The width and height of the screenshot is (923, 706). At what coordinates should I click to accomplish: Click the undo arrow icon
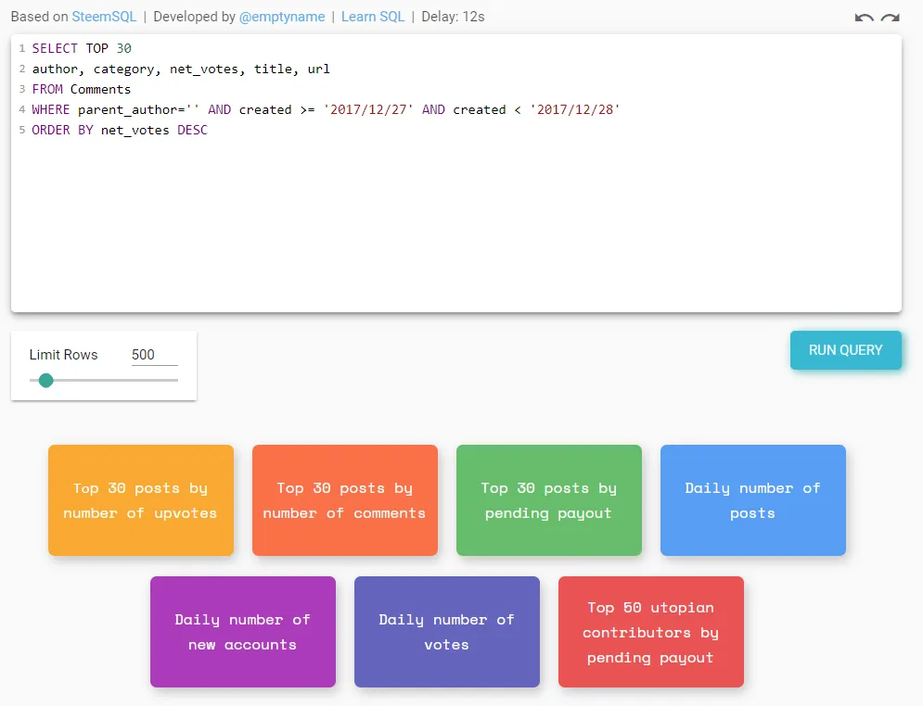click(x=864, y=18)
